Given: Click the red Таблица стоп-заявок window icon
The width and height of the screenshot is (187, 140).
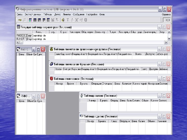Looking at the screenshot, I should 51,79.
